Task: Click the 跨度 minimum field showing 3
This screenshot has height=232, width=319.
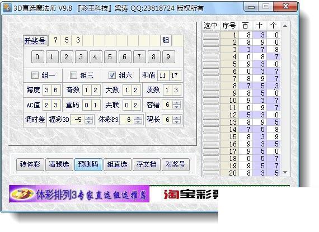Action: click(47, 90)
